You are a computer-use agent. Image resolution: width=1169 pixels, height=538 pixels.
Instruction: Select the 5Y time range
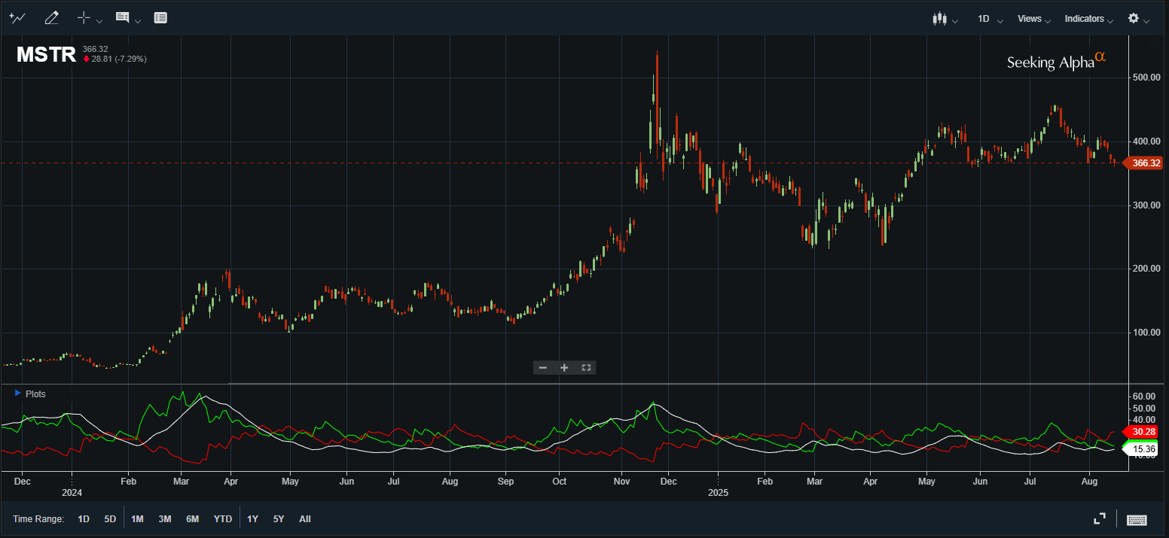[x=279, y=519]
